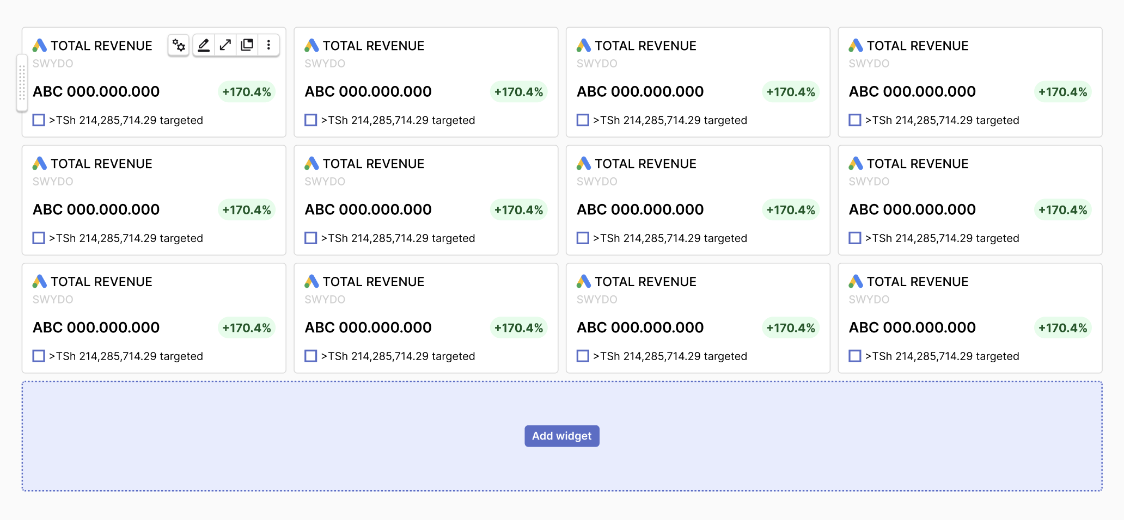Tick the targeted checkbox in top row, third widget
The height and width of the screenshot is (520, 1124).
pyautogui.click(x=583, y=120)
